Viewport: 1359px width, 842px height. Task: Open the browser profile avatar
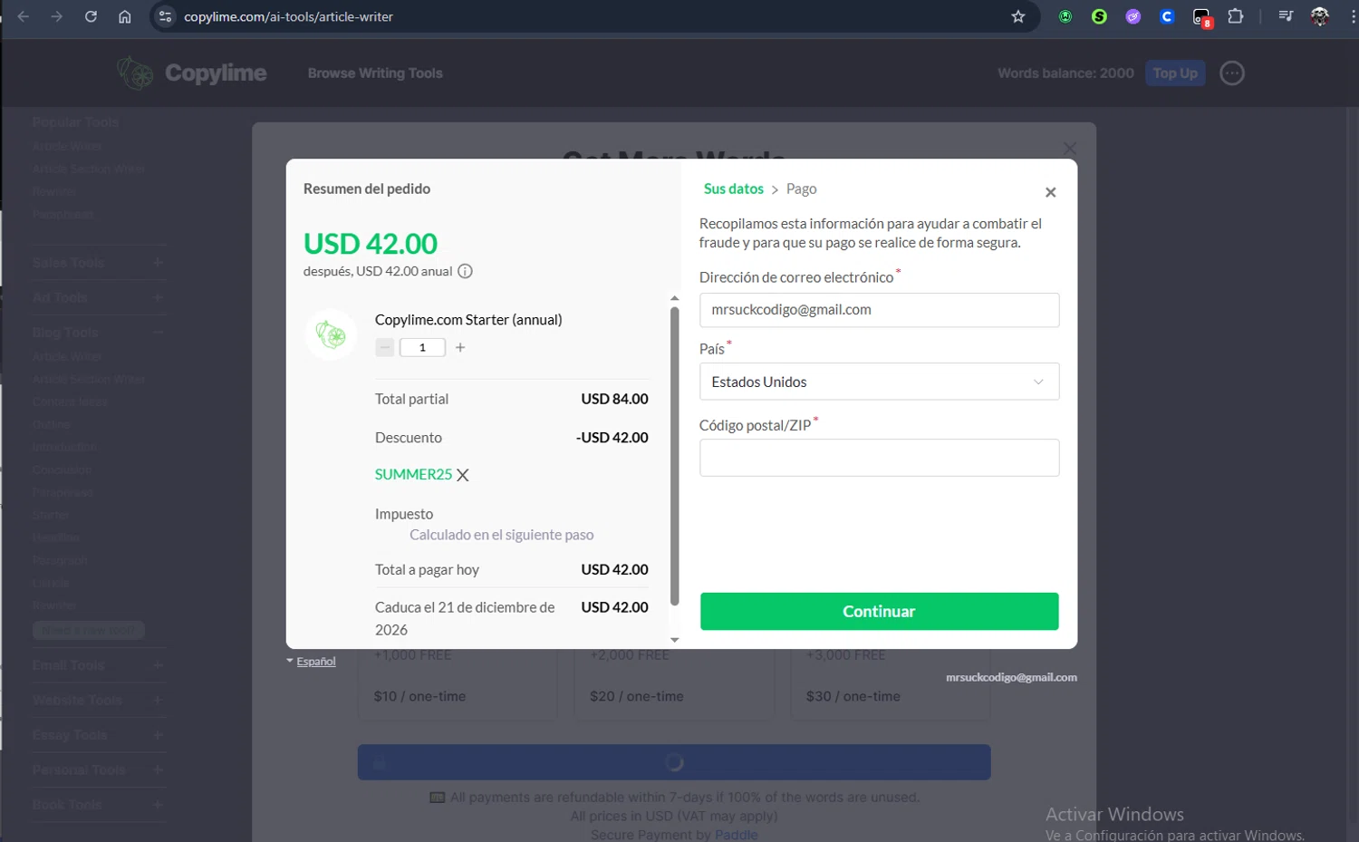pyautogui.click(x=1320, y=16)
